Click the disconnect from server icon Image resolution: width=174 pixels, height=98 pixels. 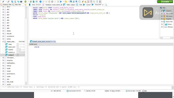click(8, 2)
